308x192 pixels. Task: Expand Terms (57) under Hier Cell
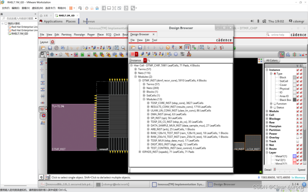tap(136, 69)
